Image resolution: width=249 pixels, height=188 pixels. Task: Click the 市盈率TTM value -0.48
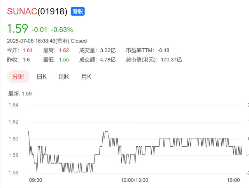163,50
